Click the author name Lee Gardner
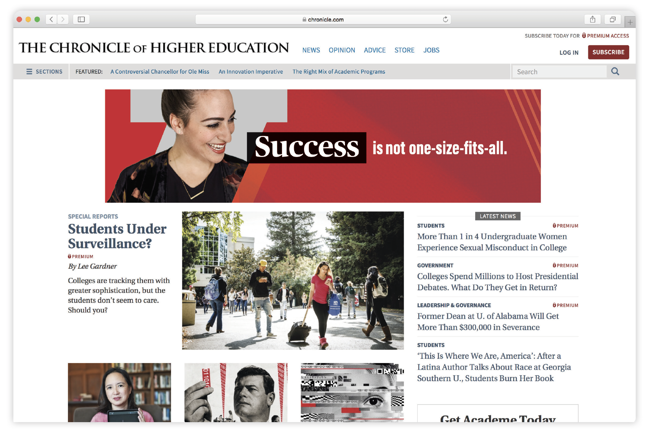 coord(97,266)
